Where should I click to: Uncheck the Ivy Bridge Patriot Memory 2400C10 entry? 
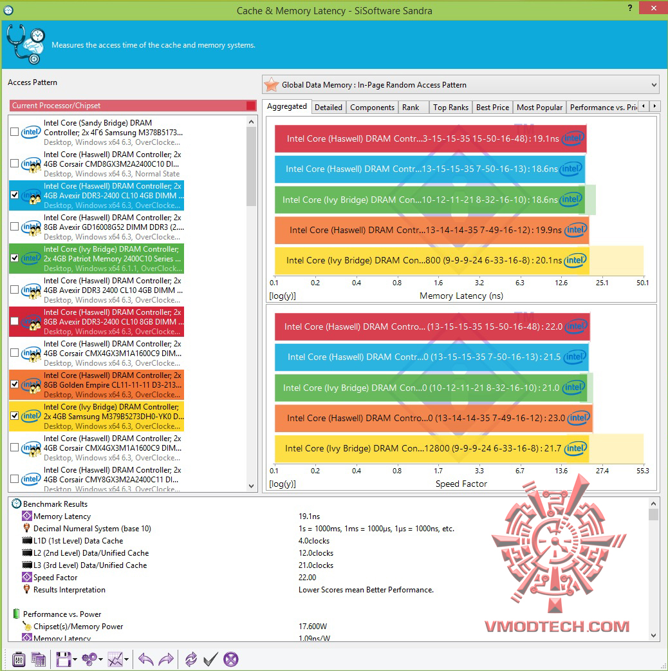pos(15,258)
